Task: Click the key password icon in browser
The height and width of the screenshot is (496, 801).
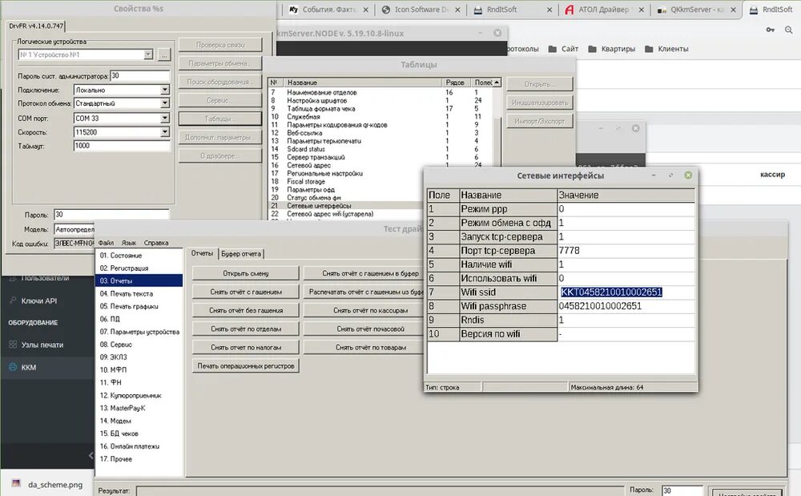Action: (x=770, y=30)
